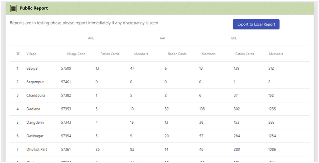Image resolution: width=319 pixels, height=163 pixels.
Task: Click the Ration Cards header under APL
Action: (x=110, y=54)
